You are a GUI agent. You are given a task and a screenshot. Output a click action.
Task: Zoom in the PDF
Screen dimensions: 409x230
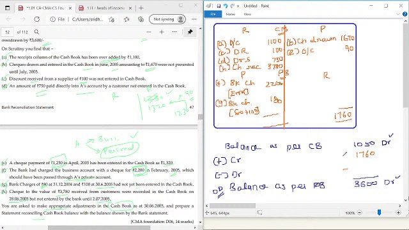coord(162,32)
